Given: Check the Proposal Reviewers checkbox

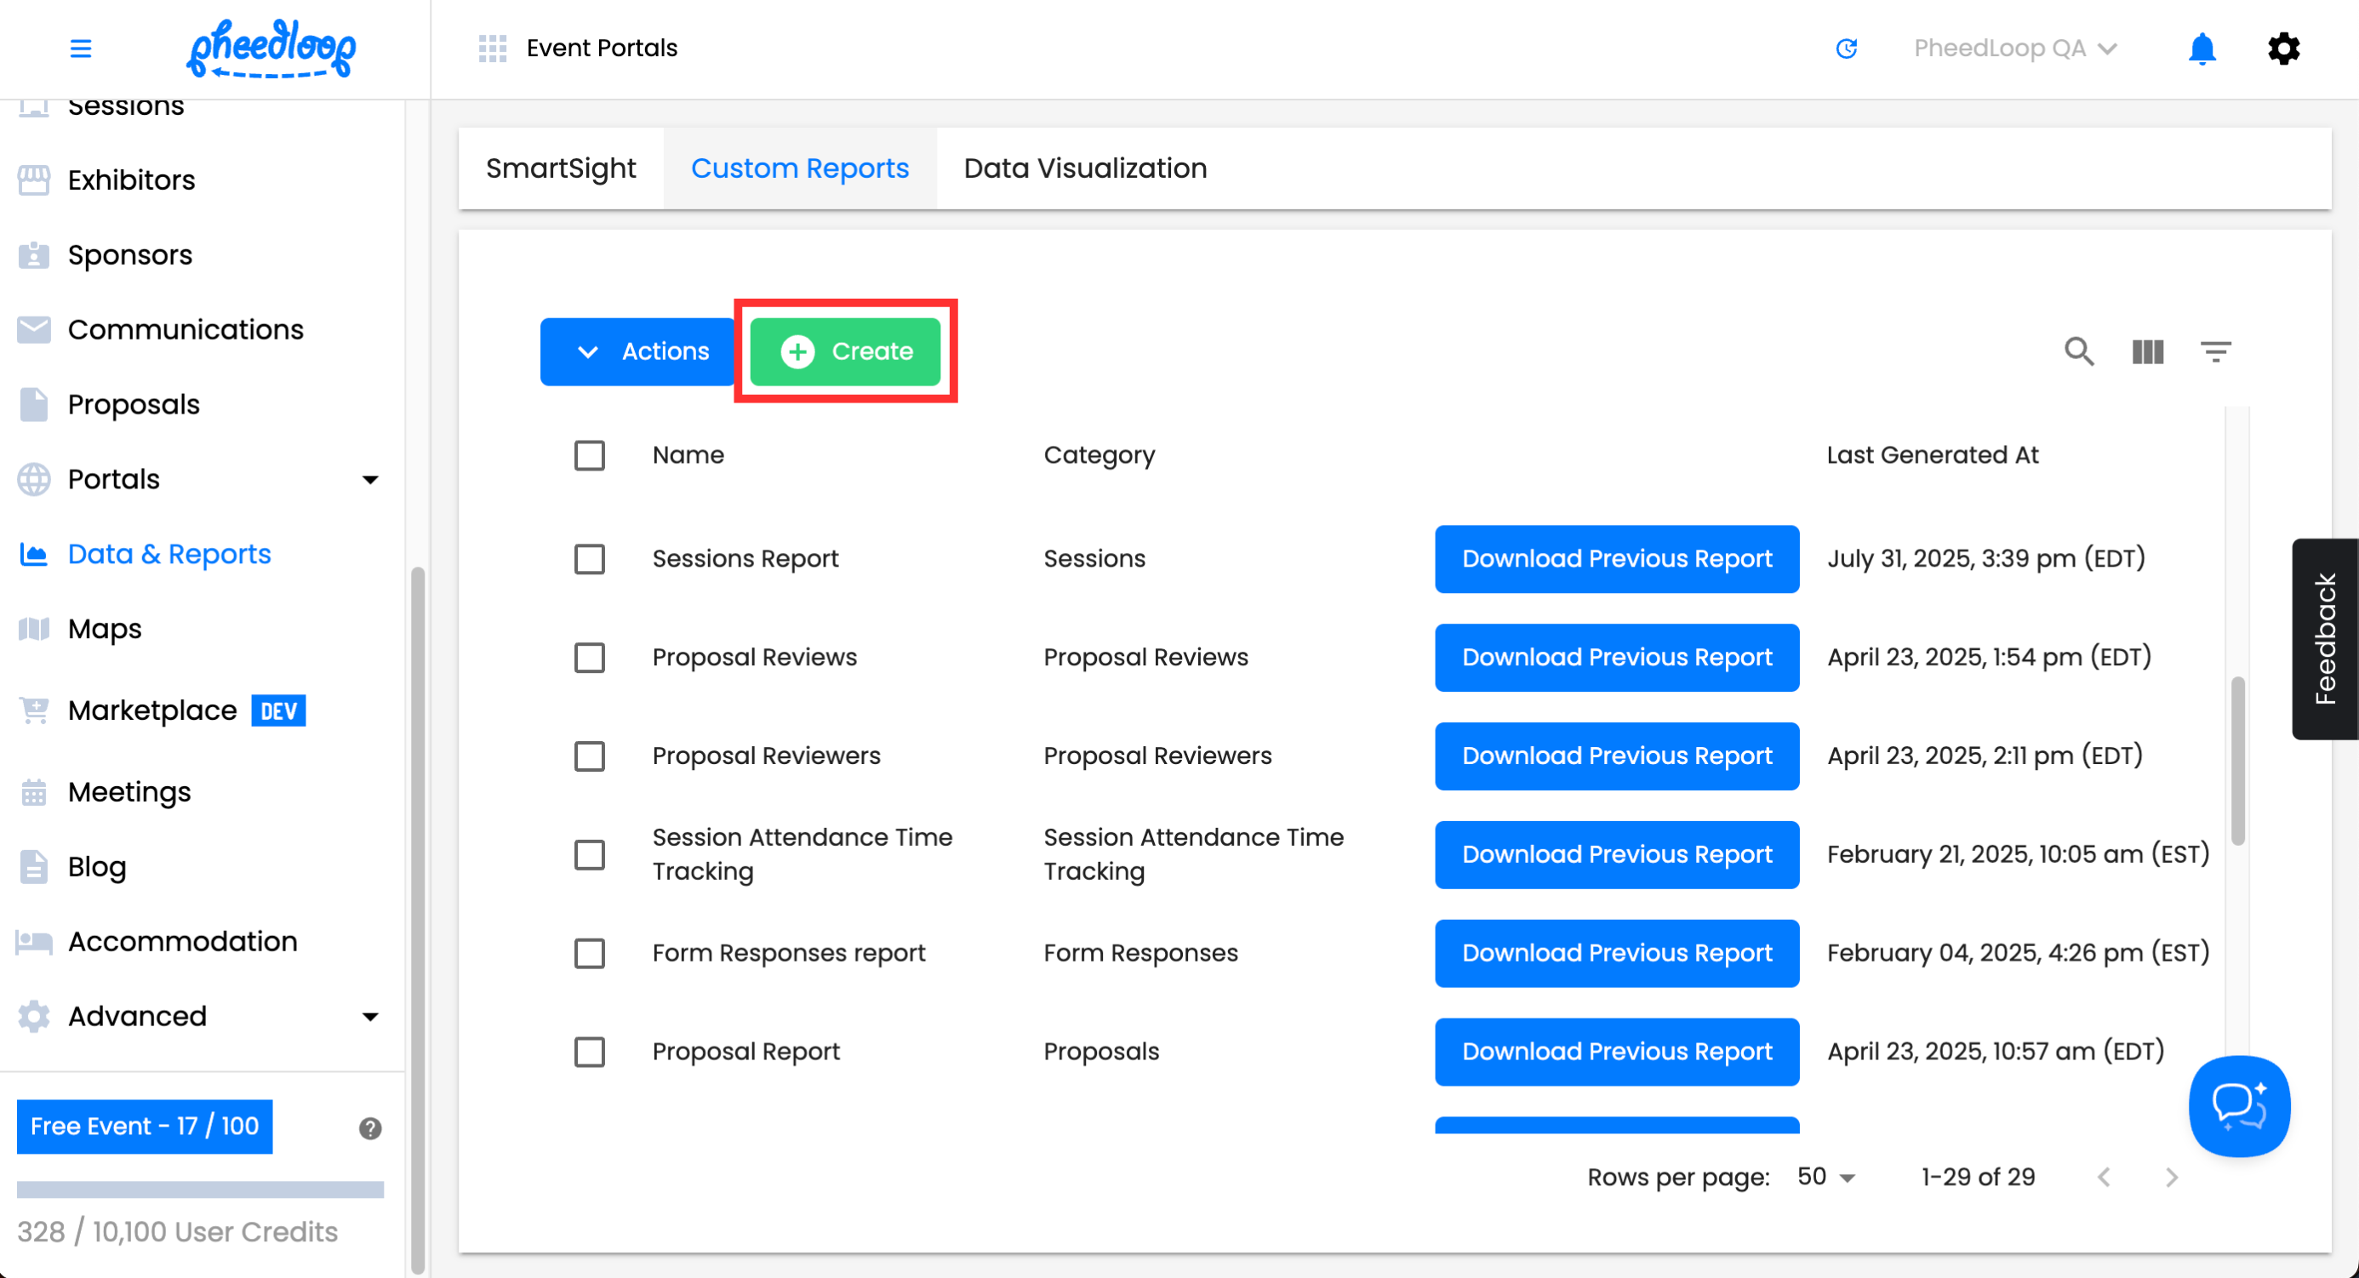Looking at the screenshot, I should point(589,756).
